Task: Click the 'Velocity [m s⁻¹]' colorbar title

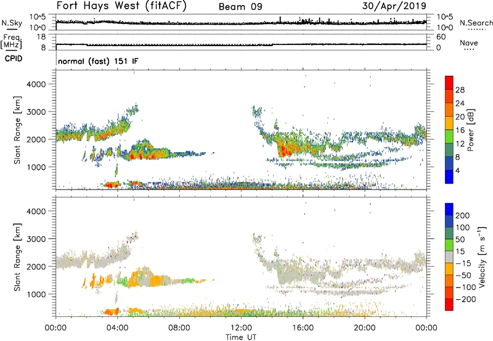Action: (481, 257)
